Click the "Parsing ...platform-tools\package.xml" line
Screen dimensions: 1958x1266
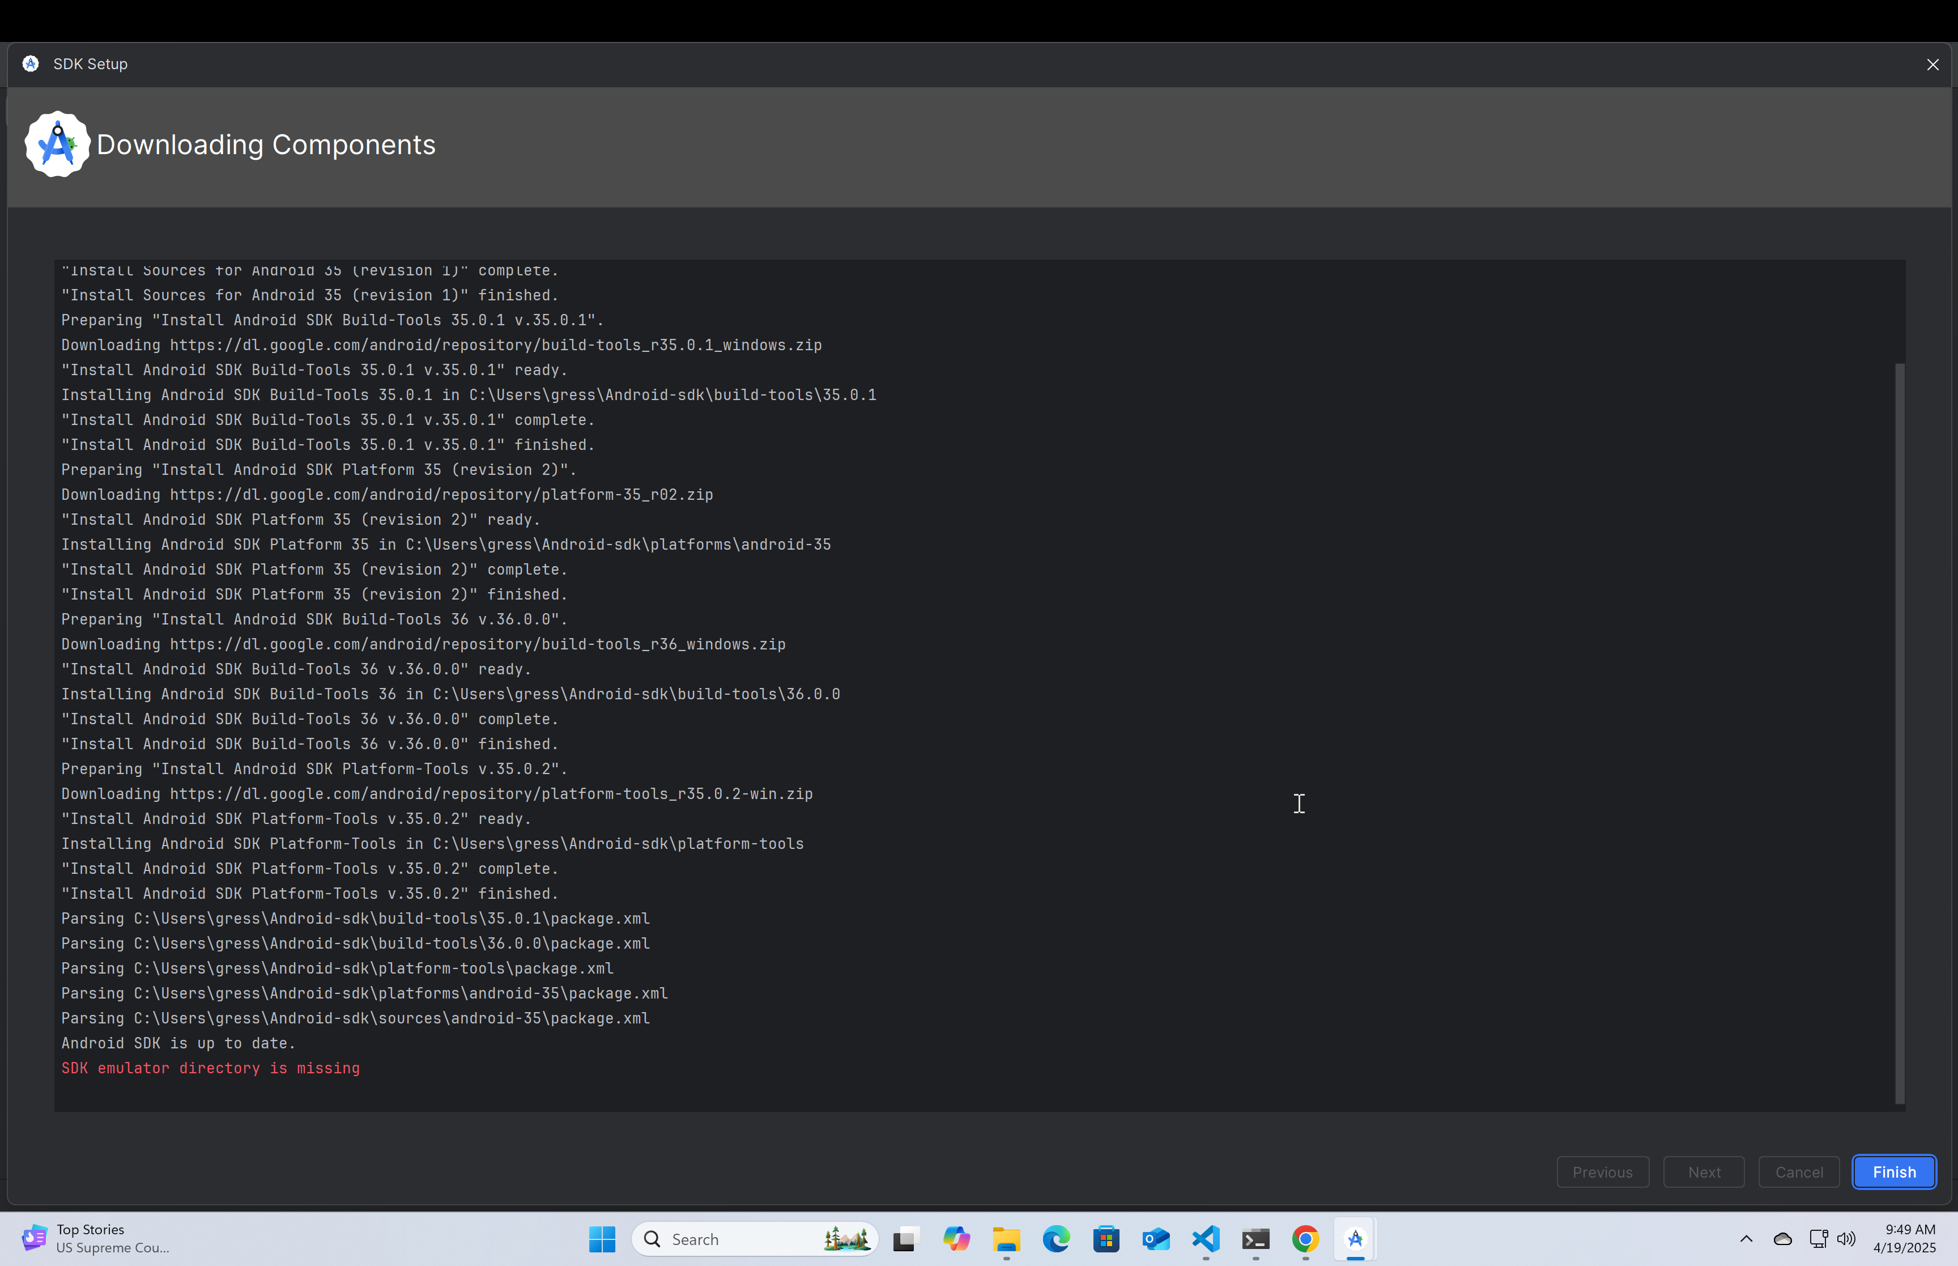tap(338, 968)
